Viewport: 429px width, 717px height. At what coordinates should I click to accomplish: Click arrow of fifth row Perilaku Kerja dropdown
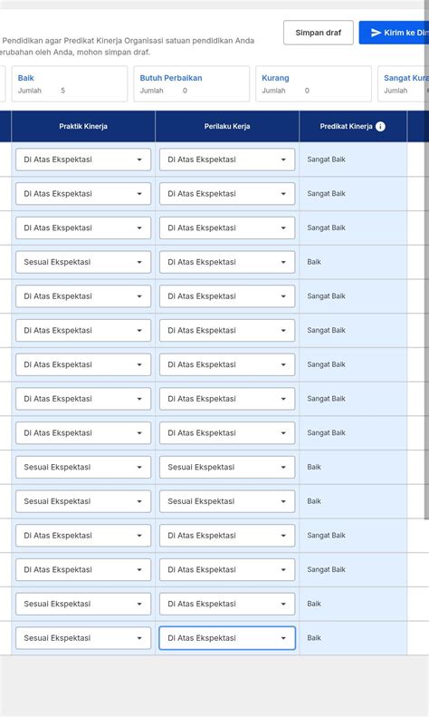283,296
